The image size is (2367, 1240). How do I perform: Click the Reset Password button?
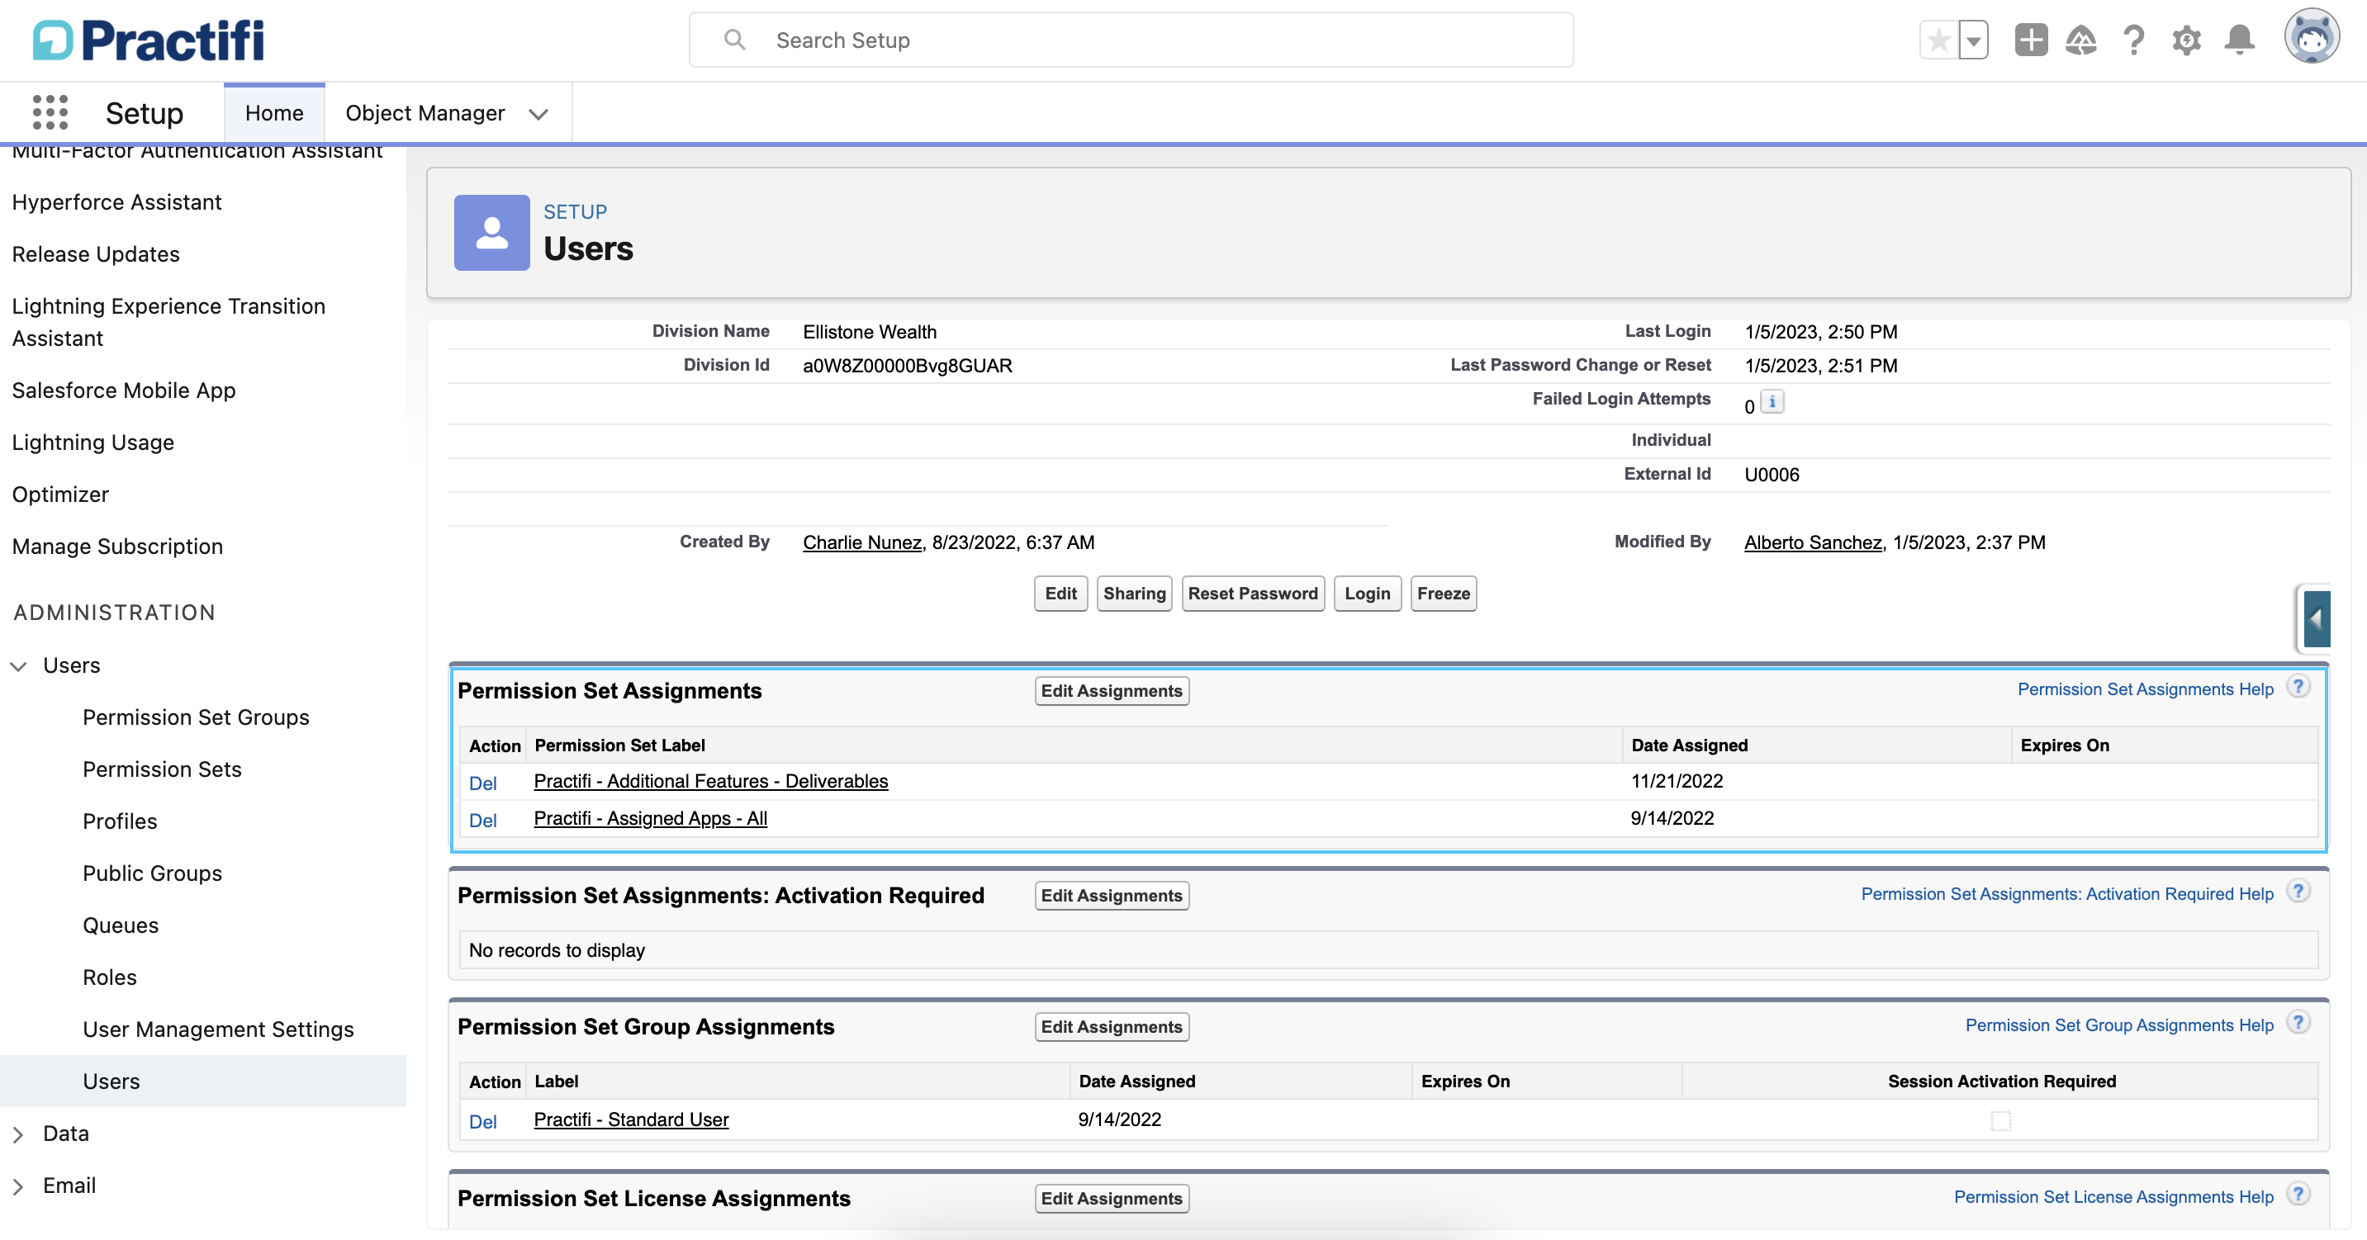(1252, 594)
